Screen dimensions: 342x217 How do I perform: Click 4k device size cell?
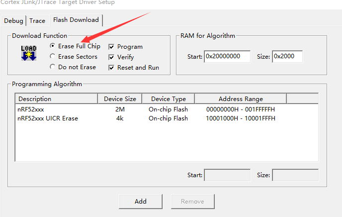[120, 118]
